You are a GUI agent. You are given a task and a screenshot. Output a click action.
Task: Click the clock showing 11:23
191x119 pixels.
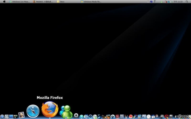point(178,2)
